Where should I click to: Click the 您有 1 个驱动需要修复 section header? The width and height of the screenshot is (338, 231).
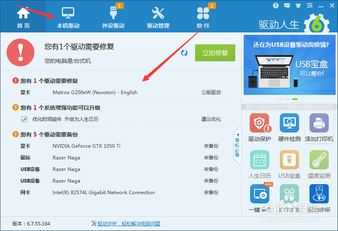click(45, 81)
